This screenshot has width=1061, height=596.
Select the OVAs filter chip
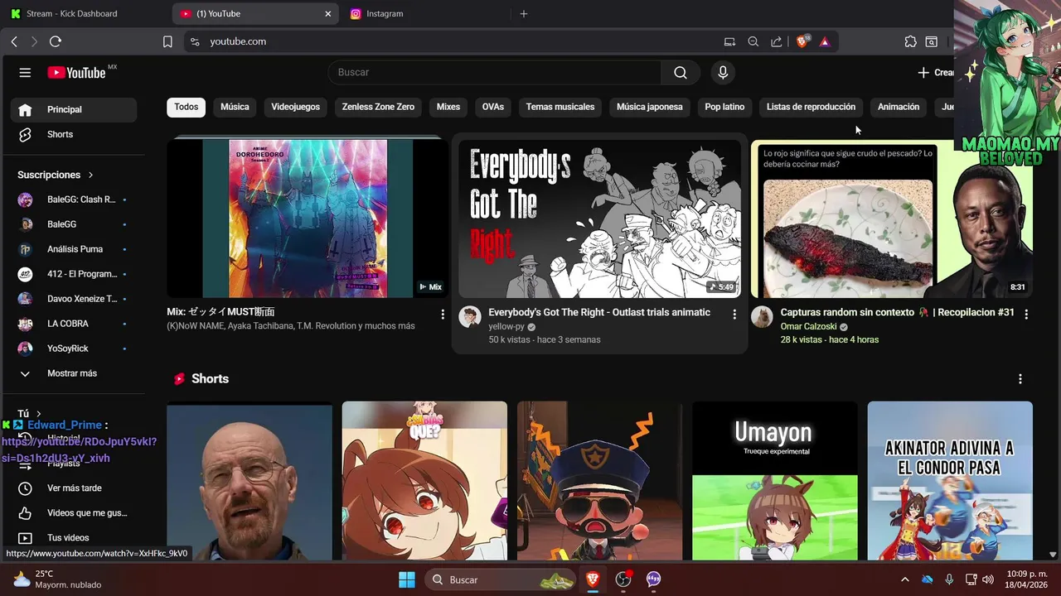(493, 108)
